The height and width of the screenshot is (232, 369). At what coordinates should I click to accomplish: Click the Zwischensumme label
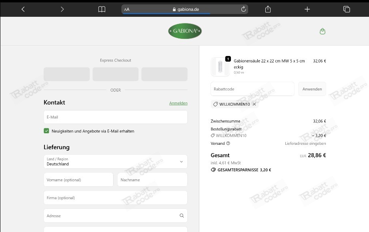pyautogui.click(x=225, y=121)
